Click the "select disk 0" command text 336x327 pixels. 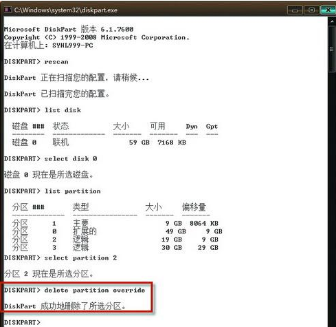pos(71,159)
